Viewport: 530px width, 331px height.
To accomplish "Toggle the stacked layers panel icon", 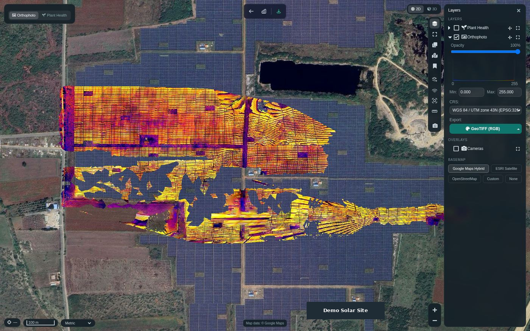I will click(x=435, y=23).
